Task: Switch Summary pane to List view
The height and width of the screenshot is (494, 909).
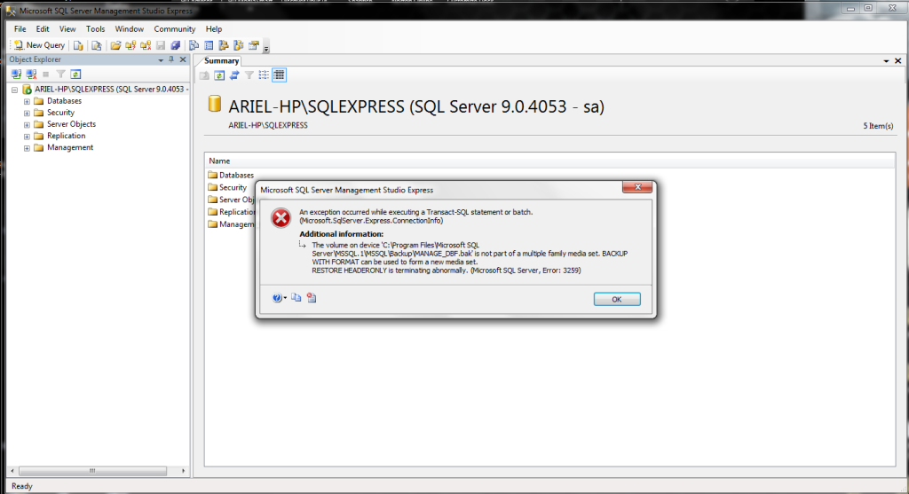Action: coord(264,75)
